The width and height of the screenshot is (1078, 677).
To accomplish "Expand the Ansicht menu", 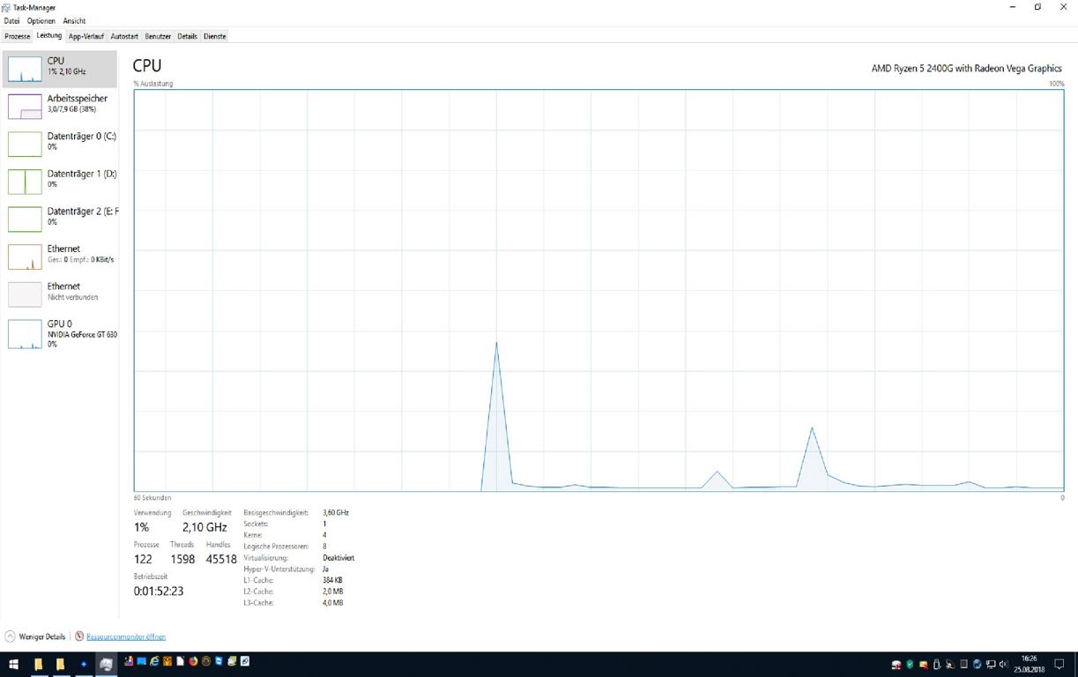I will click(74, 20).
